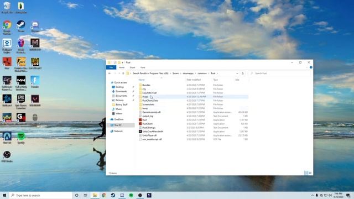Open Spotify from the taskbar

point(131,195)
